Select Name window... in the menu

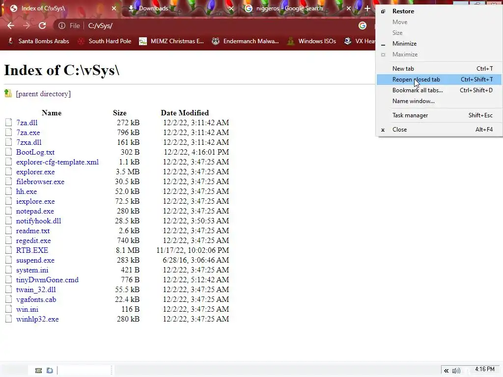pos(439,101)
